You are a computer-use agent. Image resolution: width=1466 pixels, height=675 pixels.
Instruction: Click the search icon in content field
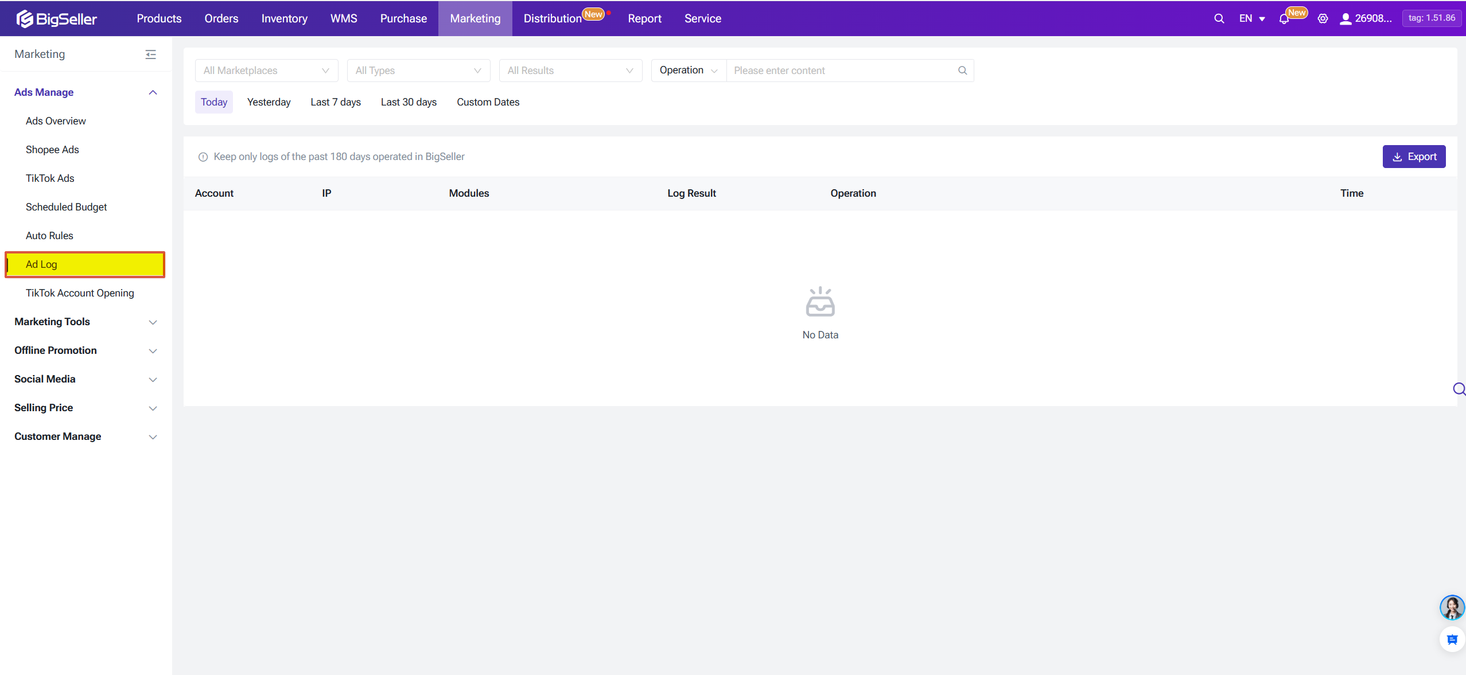[962, 71]
